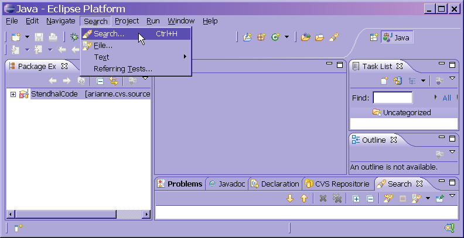Open the Previous Annotation dropdown arrow
Image resolution: width=464 pixels, height=238 pixels.
(50, 50)
